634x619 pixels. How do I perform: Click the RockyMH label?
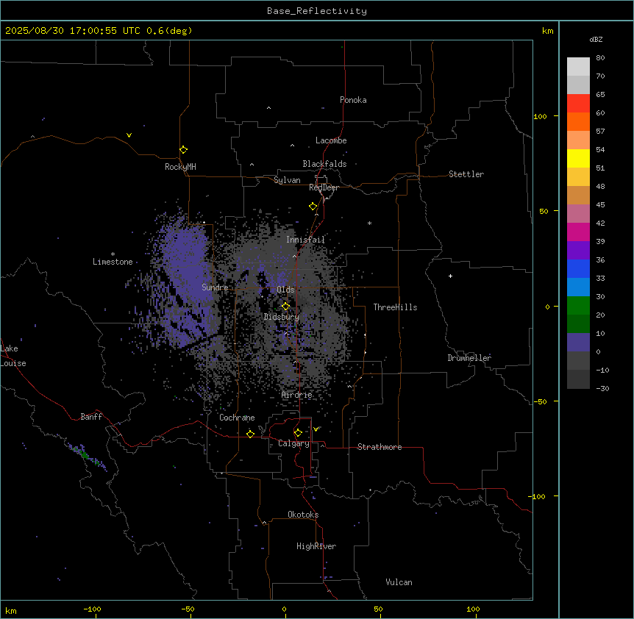coord(180,166)
